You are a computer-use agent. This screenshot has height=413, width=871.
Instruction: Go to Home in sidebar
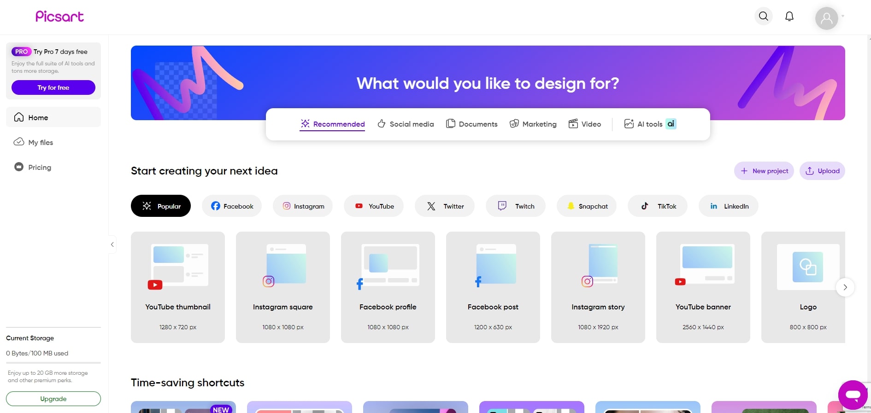[53, 117]
